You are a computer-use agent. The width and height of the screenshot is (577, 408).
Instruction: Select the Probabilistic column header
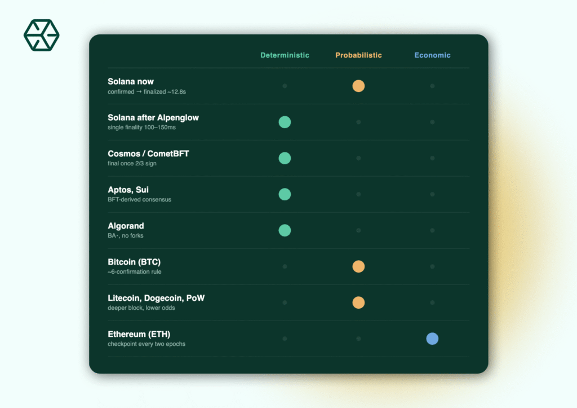[x=358, y=55]
